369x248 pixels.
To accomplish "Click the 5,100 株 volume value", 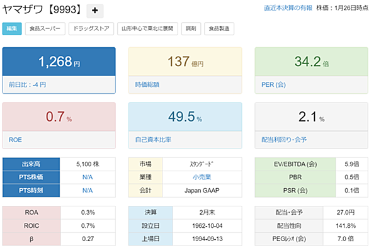I will click(88, 164).
